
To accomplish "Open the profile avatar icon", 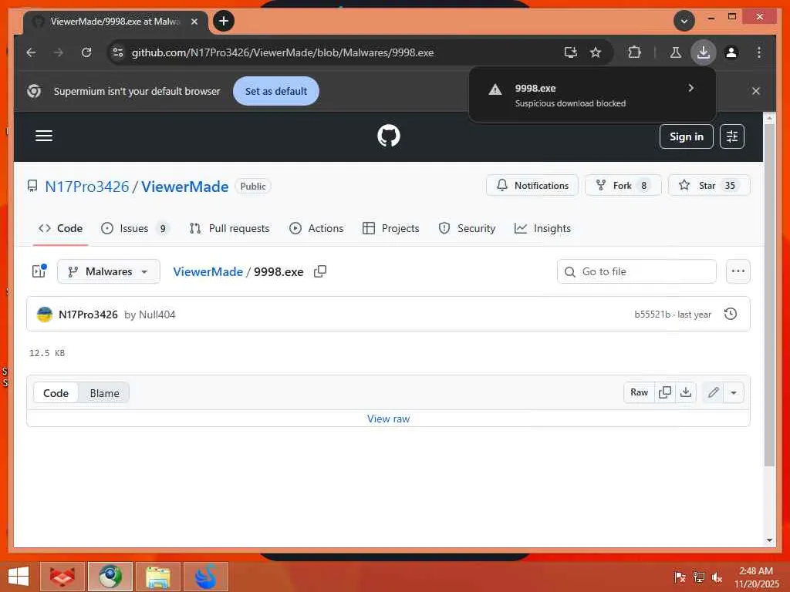I will (x=731, y=52).
